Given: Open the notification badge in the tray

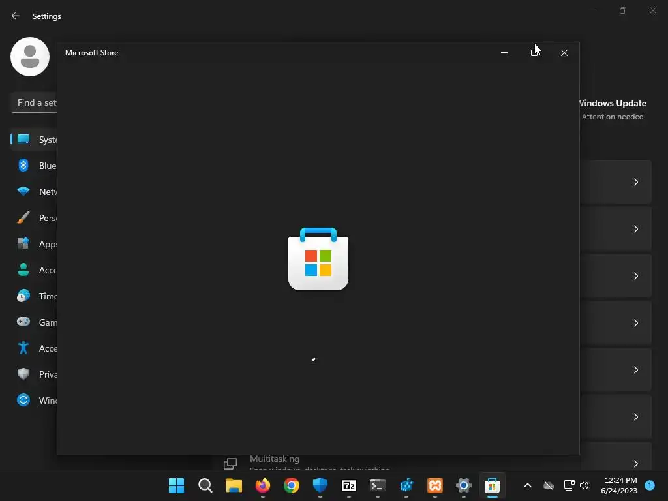Looking at the screenshot, I should (650, 485).
